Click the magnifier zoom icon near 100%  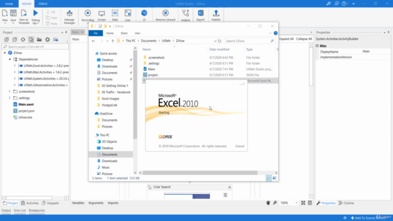tap(275, 203)
